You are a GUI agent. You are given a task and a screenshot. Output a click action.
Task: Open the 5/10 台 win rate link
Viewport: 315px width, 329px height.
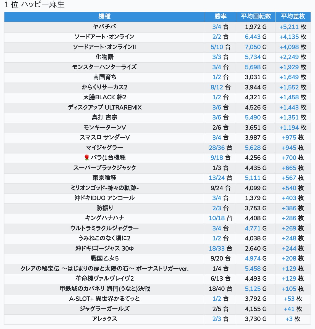pos(217,47)
